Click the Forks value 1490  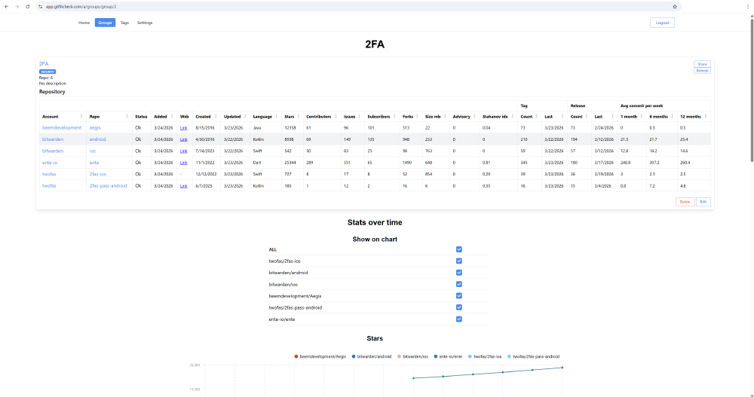coord(407,163)
